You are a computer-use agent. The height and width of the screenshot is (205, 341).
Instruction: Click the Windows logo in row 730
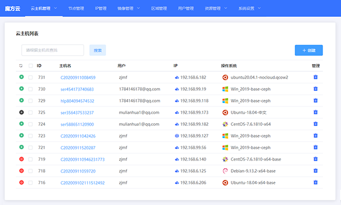point(225,89)
